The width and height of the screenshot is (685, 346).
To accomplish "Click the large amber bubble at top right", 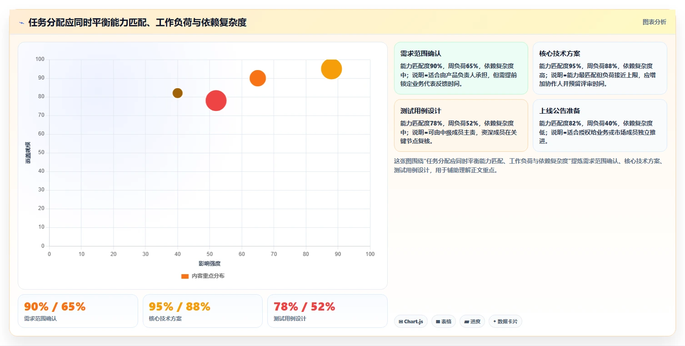I will pyautogui.click(x=331, y=69).
